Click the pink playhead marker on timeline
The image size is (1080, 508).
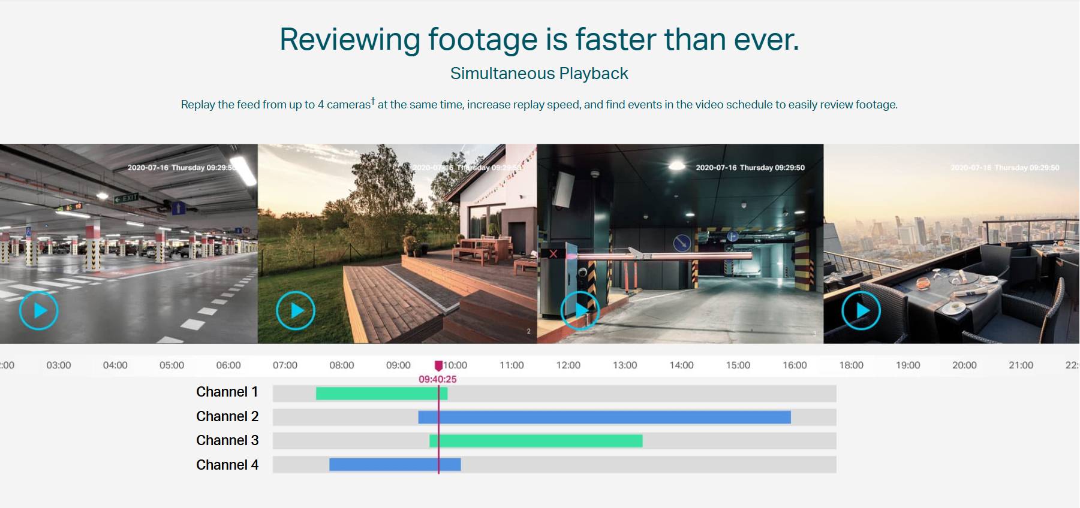(438, 365)
